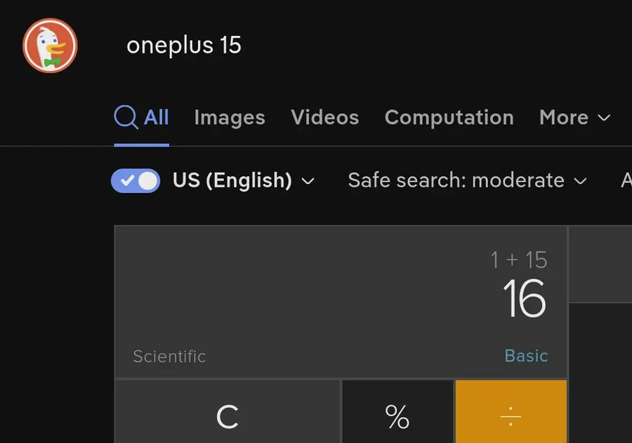Click the 1 + 15 expression line
632x443 pixels.
[519, 260]
